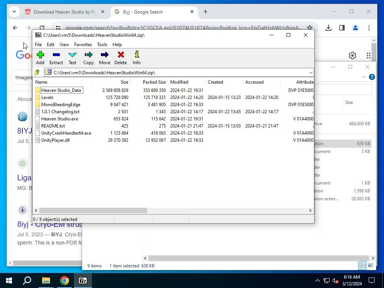
Task: Click the 7-Zip horizontal scrollbar thumb
Action: pyautogui.click(x=93, y=210)
